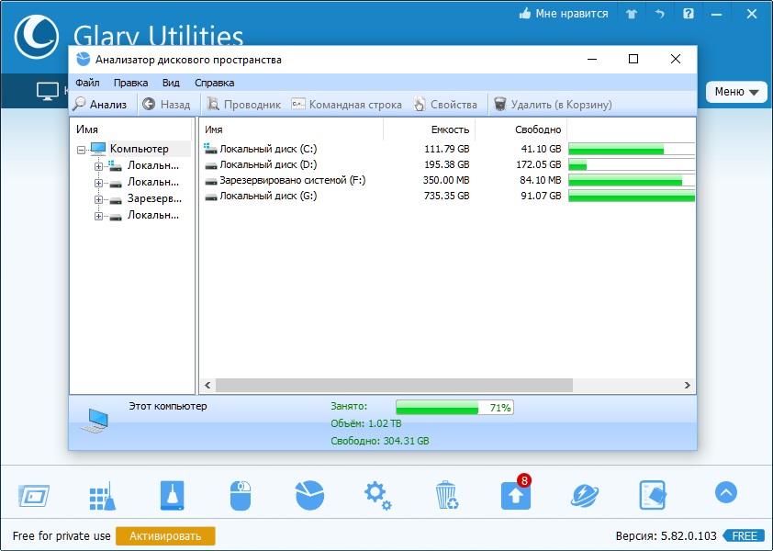Open the 'Меню' dropdown

click(736, 92)
